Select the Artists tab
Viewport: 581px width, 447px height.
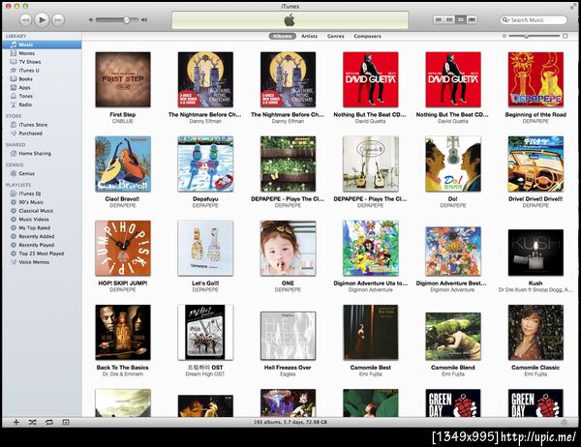pyautogui.click(x=309, y=36)
